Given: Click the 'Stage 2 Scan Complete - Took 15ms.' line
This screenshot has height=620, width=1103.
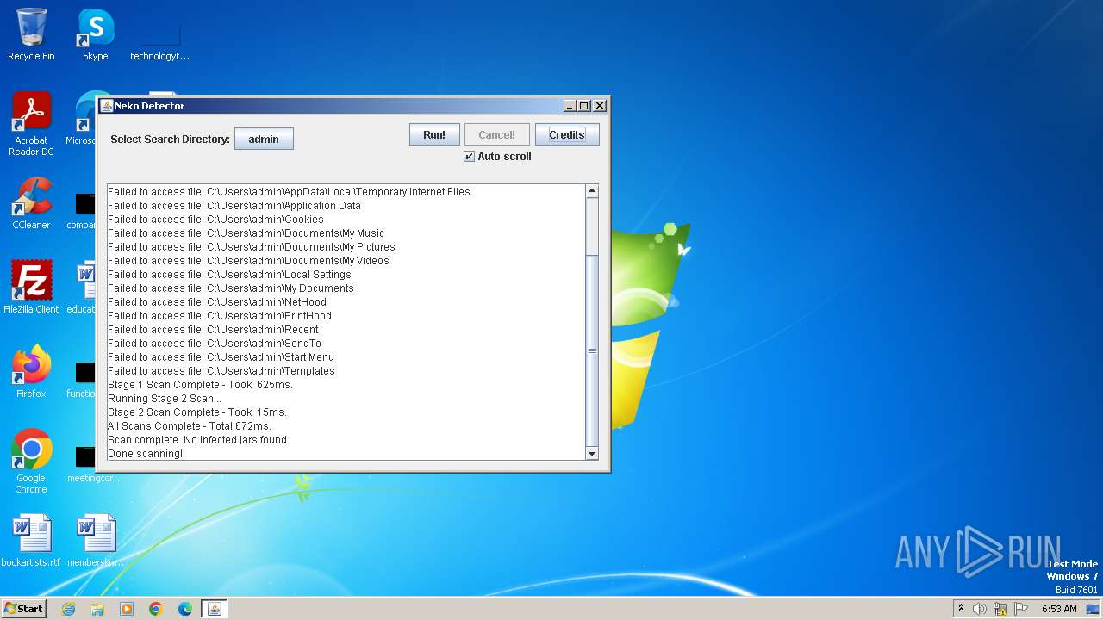Looking at the screenshot, I should point(197,412).
